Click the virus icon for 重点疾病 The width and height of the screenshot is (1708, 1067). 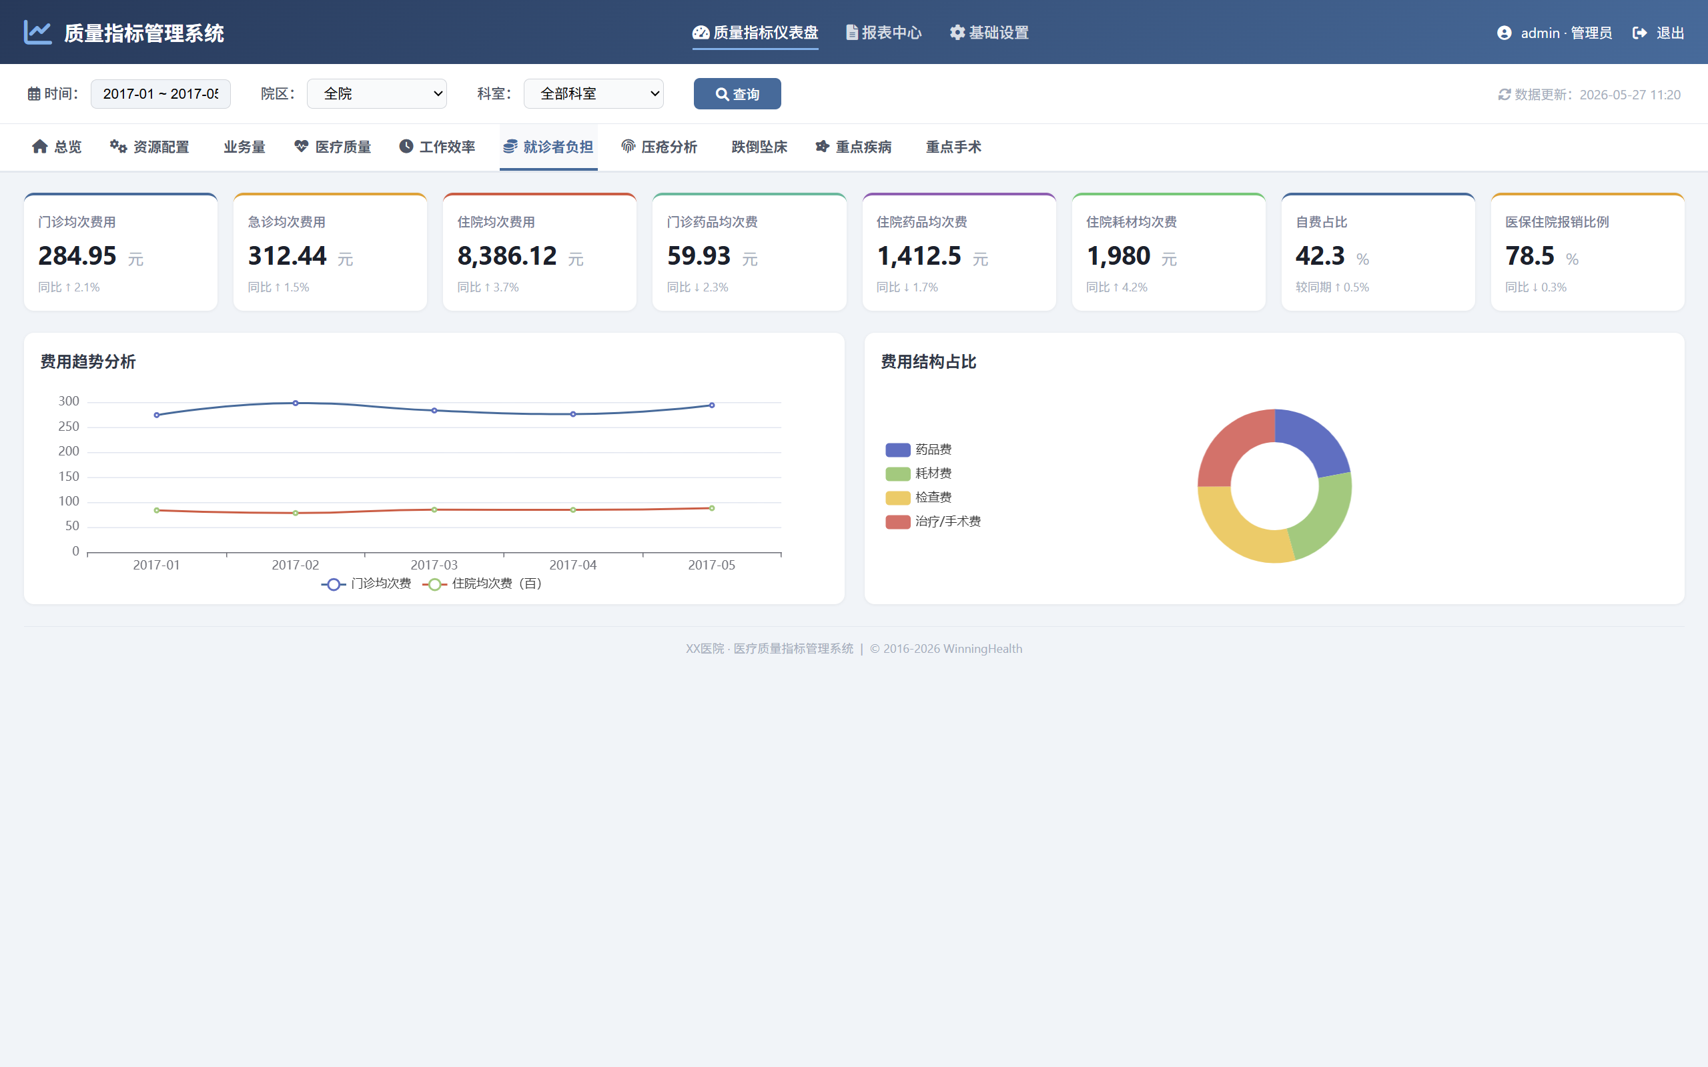[x=822, y=146]
